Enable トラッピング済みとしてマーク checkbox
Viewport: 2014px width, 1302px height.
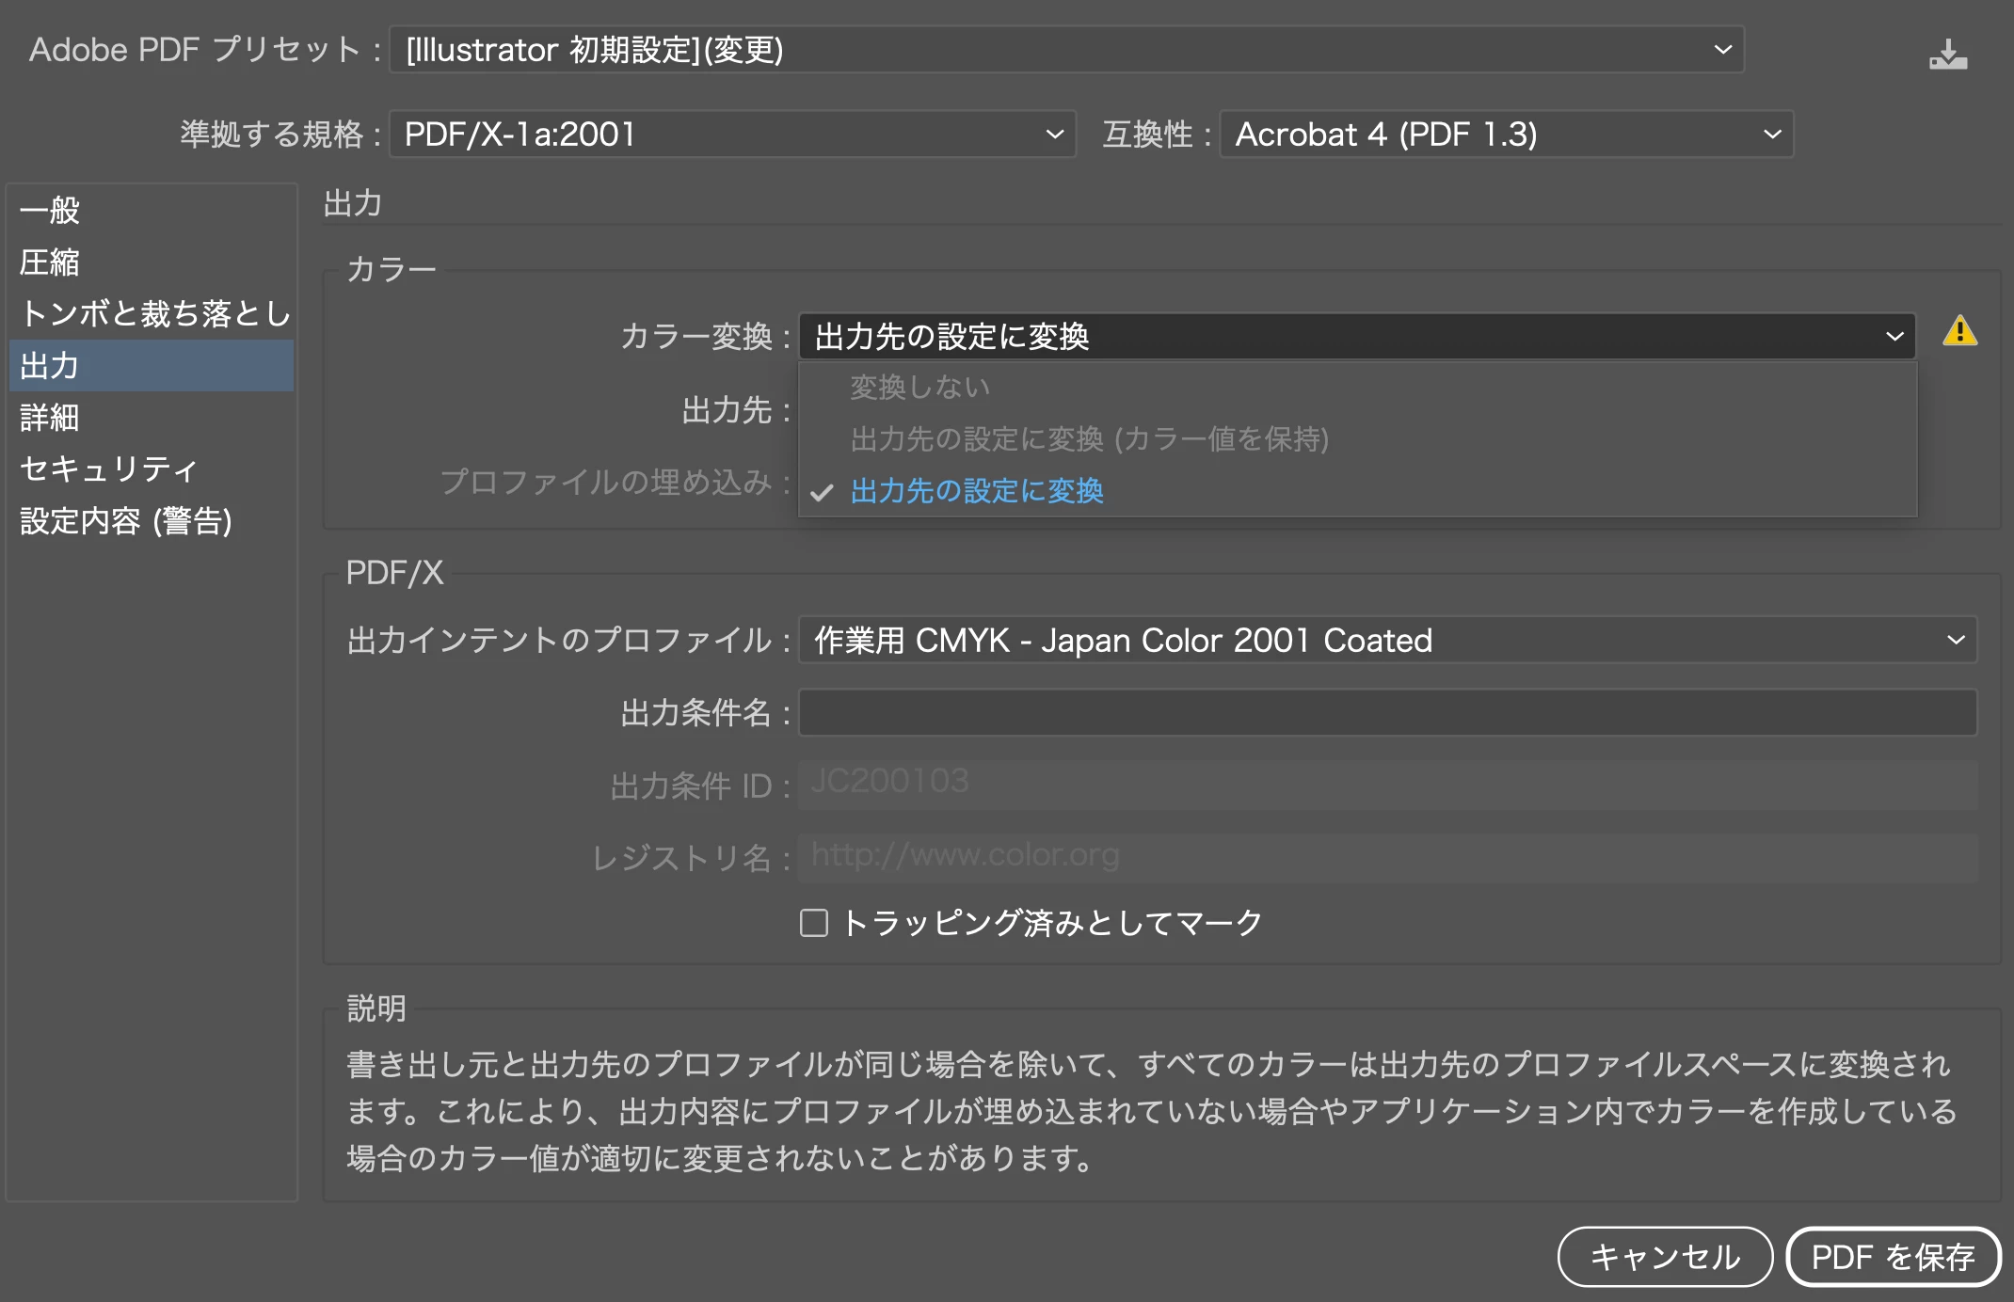[813, 923]
